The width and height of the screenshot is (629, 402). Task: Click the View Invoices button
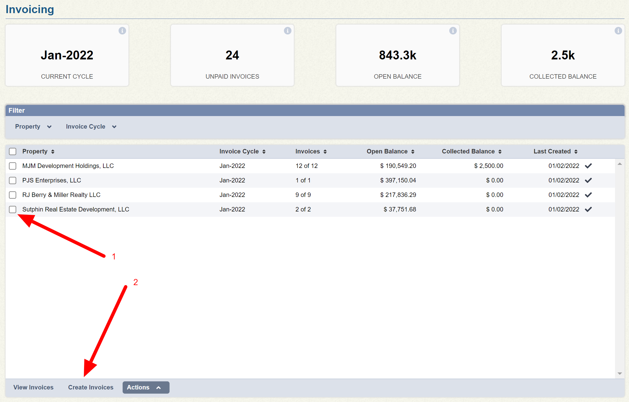34,387
